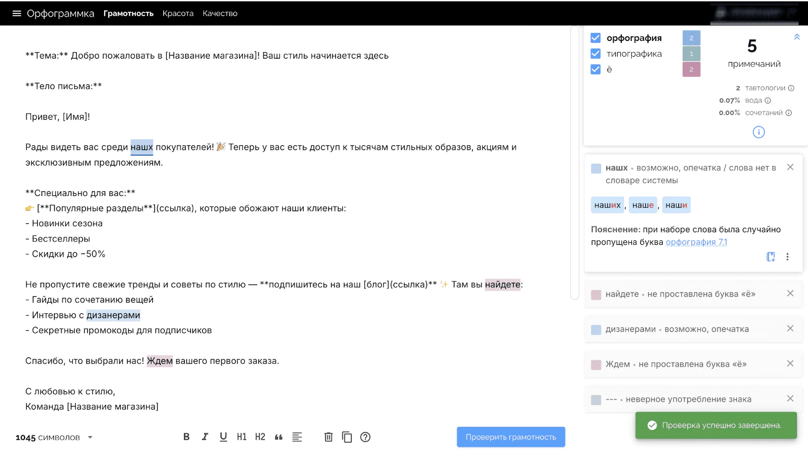Click the орфография count badge 2
808x450 pixels.
click(x=691, y=38)
